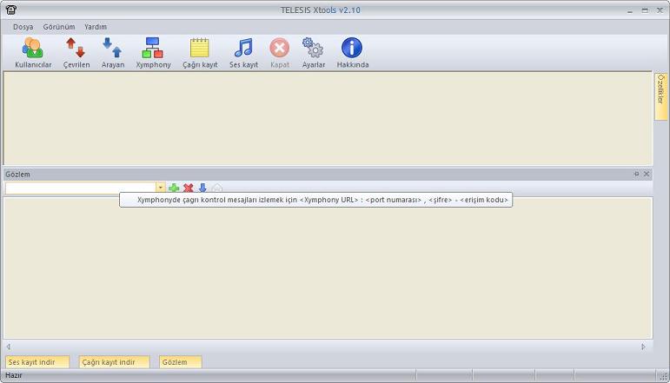Launch the Xymphony network tool
The height and width of the screenshot is (383, 670).
153,52
